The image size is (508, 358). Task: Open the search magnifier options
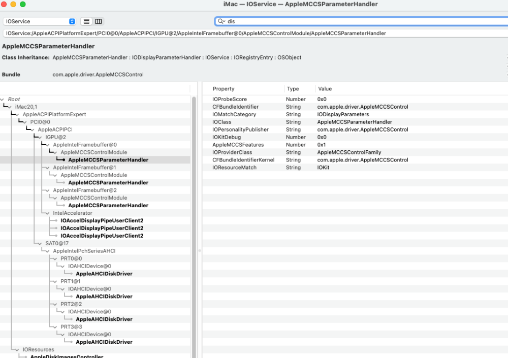221,21
